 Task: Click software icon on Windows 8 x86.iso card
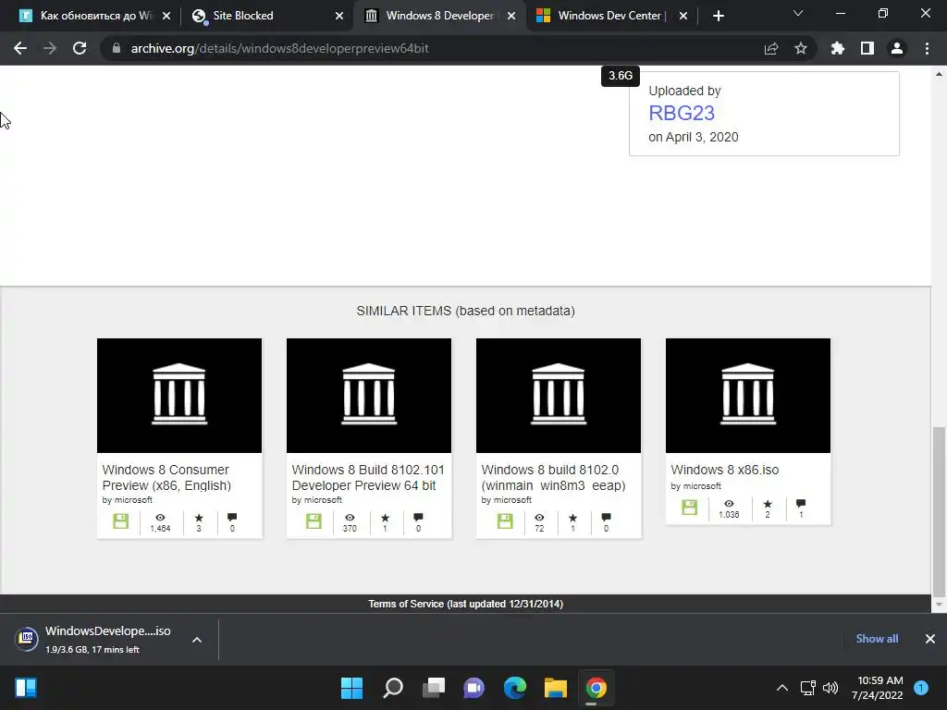[x=689, y=508]
